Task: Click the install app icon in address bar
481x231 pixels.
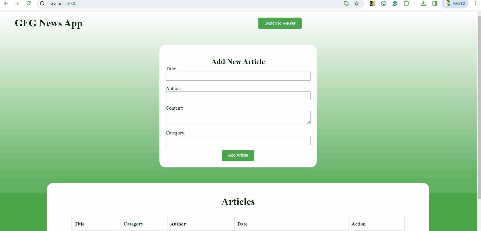Action: pyautogui.click(x=347, y=3)
